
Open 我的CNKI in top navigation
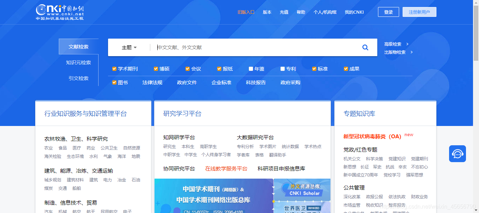(x=354, y=12)
